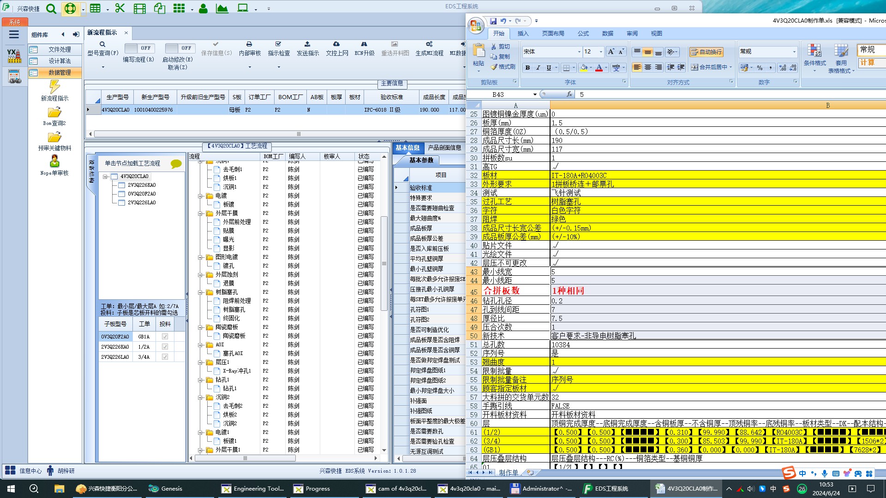The height and width of the screenshot is (498, 886).
Task: Open the font name dropdown 宋体
Action: tap(579, 52)
